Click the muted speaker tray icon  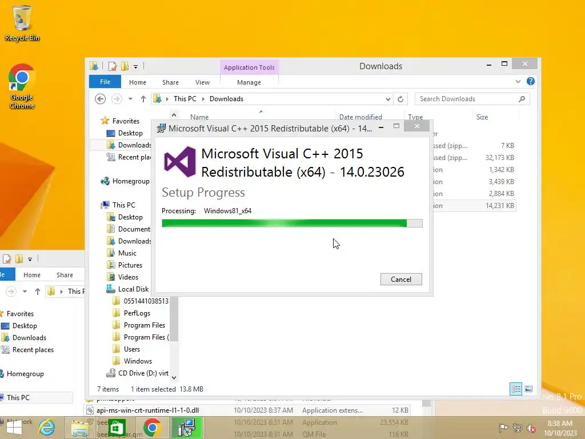point(531,428)
